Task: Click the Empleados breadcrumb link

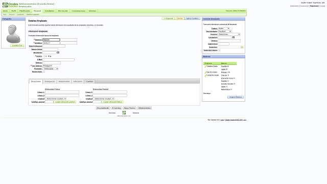Action: click(20, 15)
